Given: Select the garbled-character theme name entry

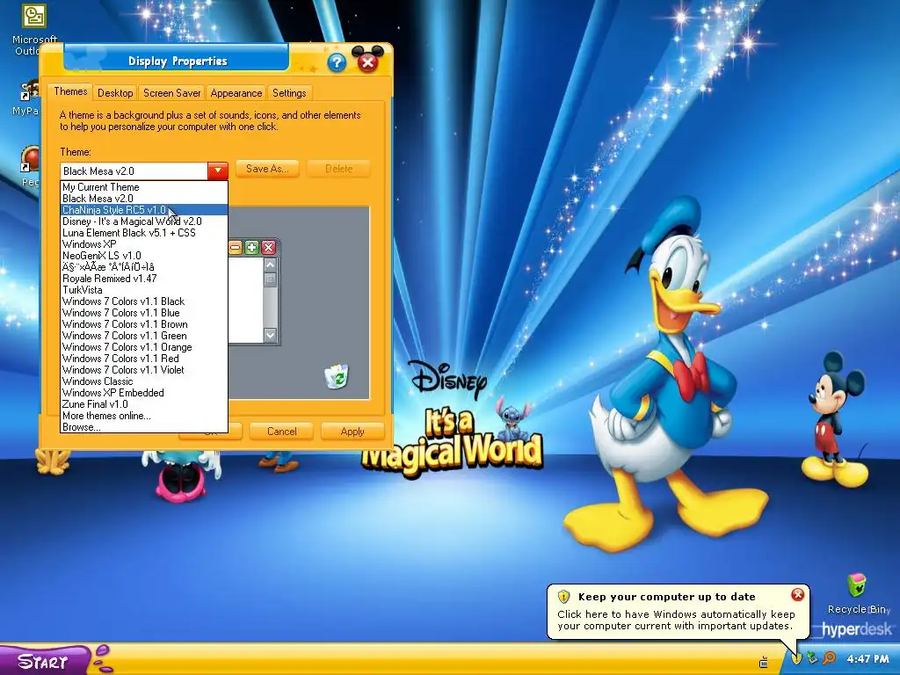Looking at the screenshot, I should [x=144, y=267].
